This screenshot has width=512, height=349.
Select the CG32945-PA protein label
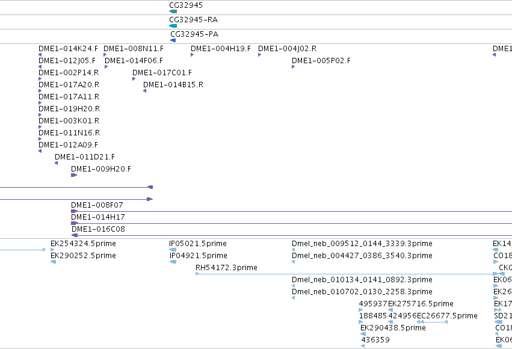194,34
